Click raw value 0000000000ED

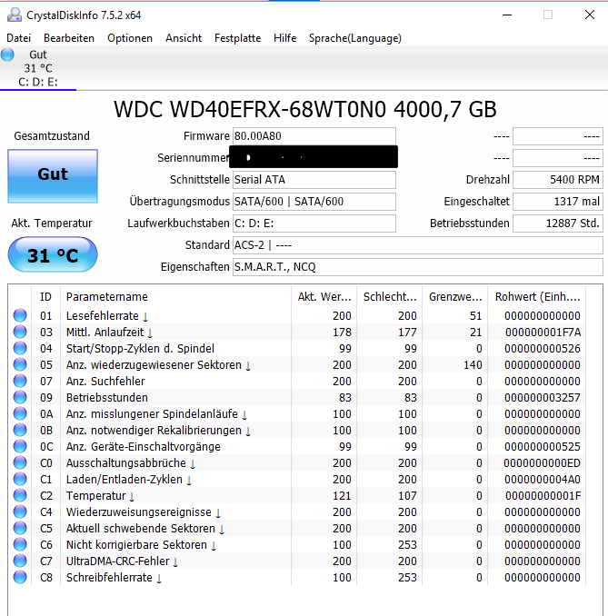pyautogui.click(x=542, y=463)
